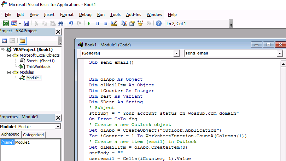The image size is (286, 161).
Task: Select ThisWorkbook in project tree
Action: [x=38, y=67]
